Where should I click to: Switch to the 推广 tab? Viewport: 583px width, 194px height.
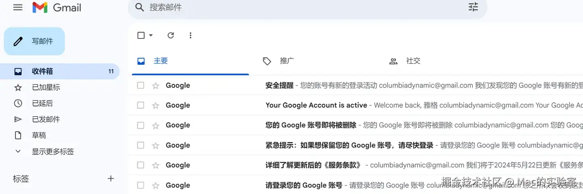pos(287,61)
